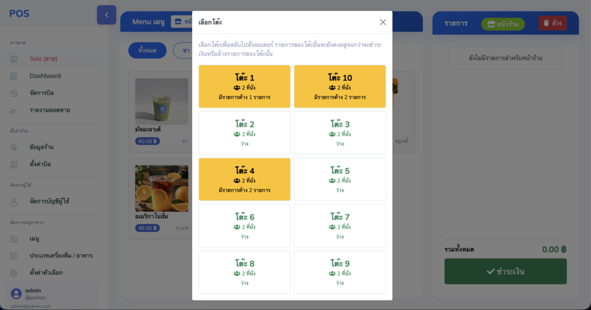
Task: Select empty table โต๊ะ 9
Action: [339, 272]
